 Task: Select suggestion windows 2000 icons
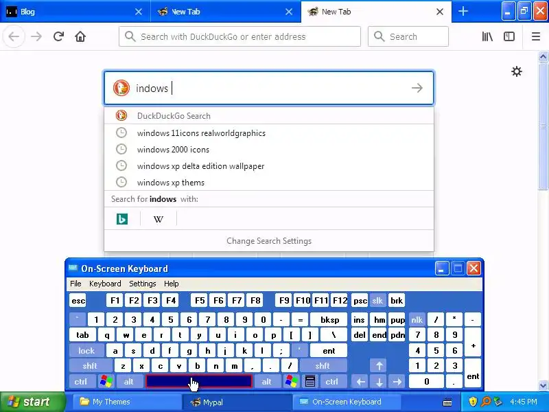(269, 150)
